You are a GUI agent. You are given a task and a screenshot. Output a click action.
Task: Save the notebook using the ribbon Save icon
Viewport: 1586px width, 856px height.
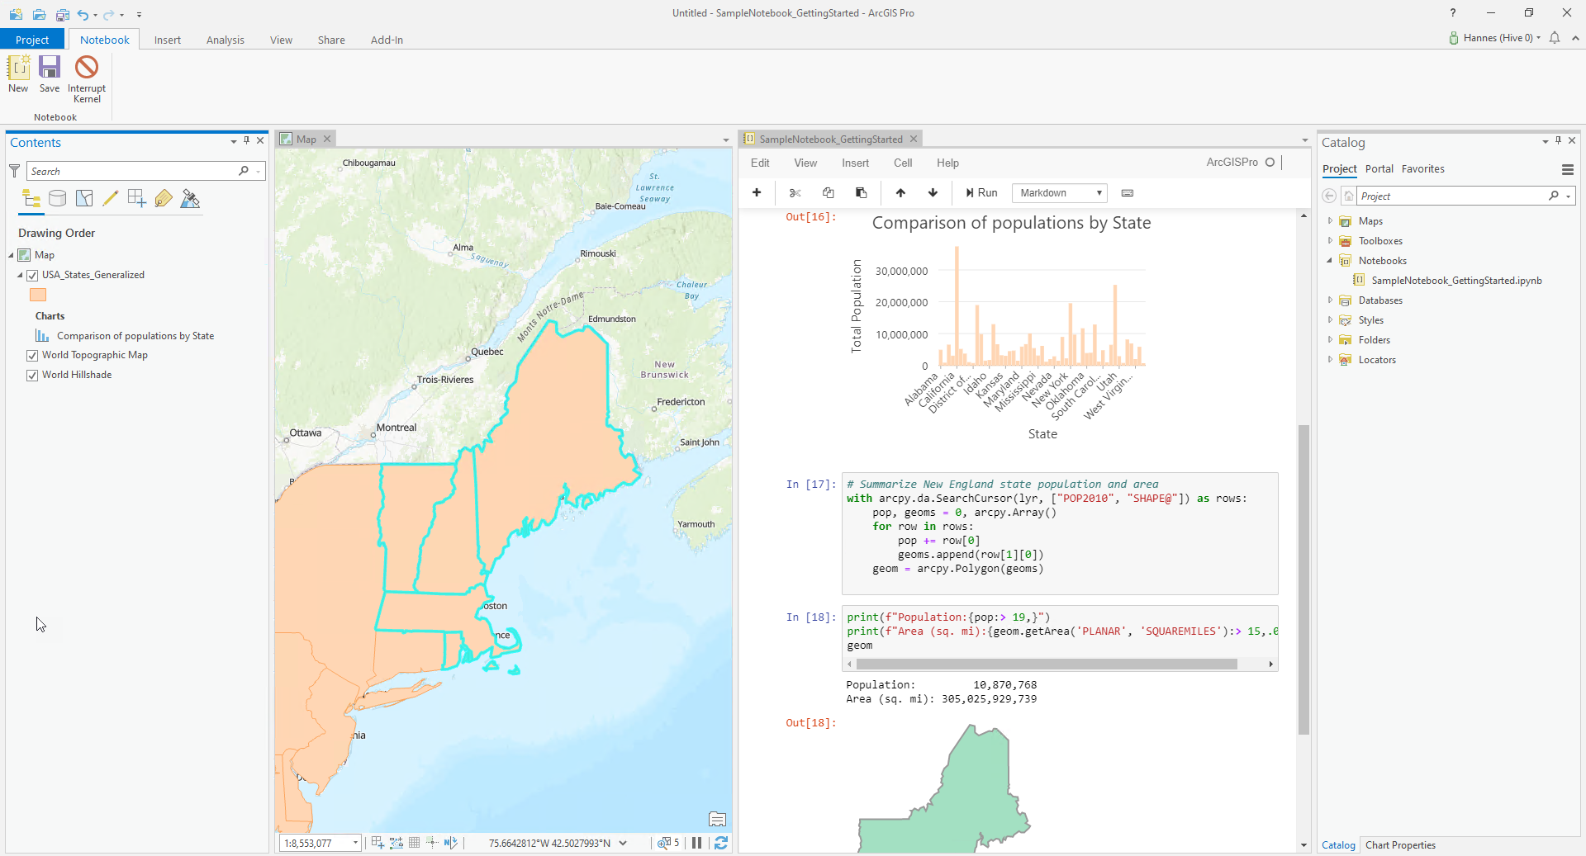point(50,68)
